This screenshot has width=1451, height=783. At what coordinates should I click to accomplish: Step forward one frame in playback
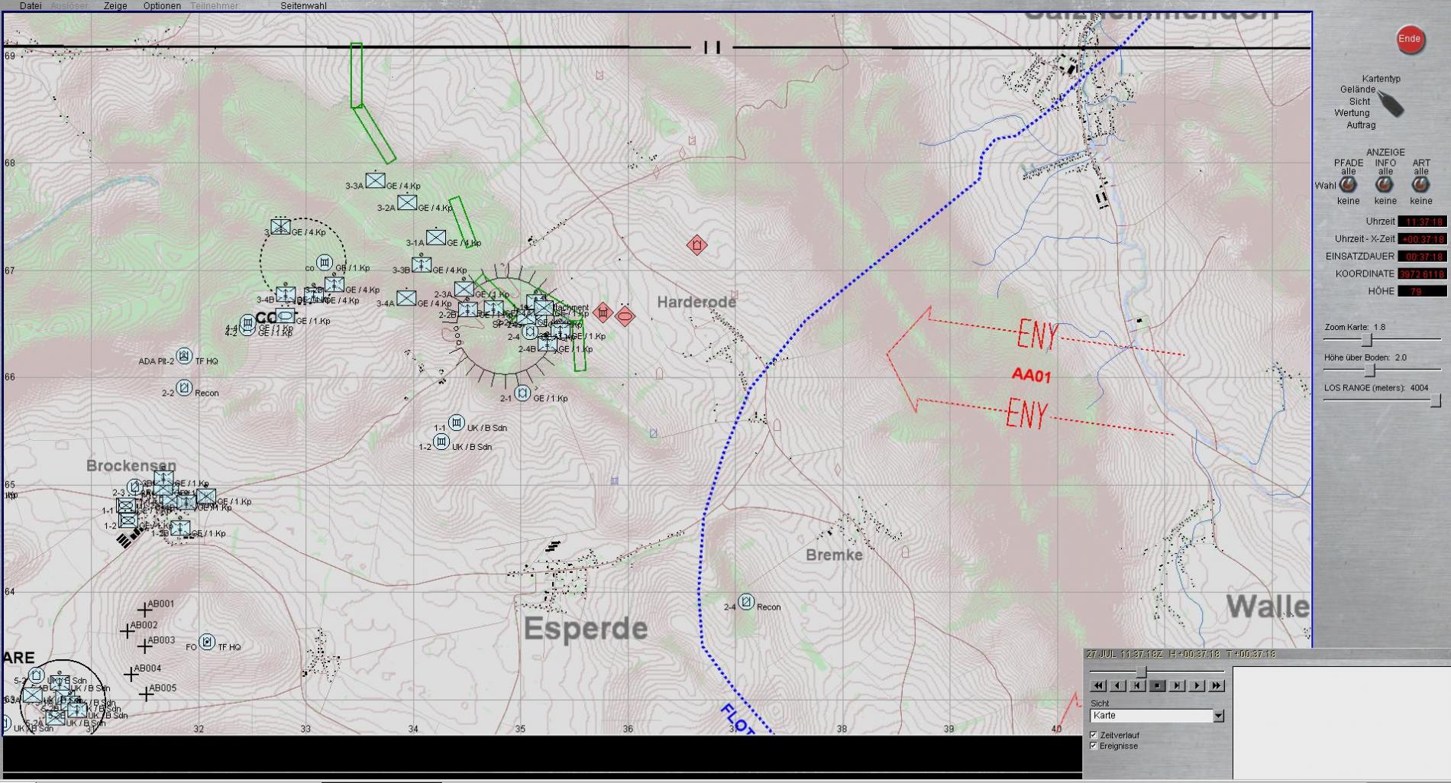1177,686
